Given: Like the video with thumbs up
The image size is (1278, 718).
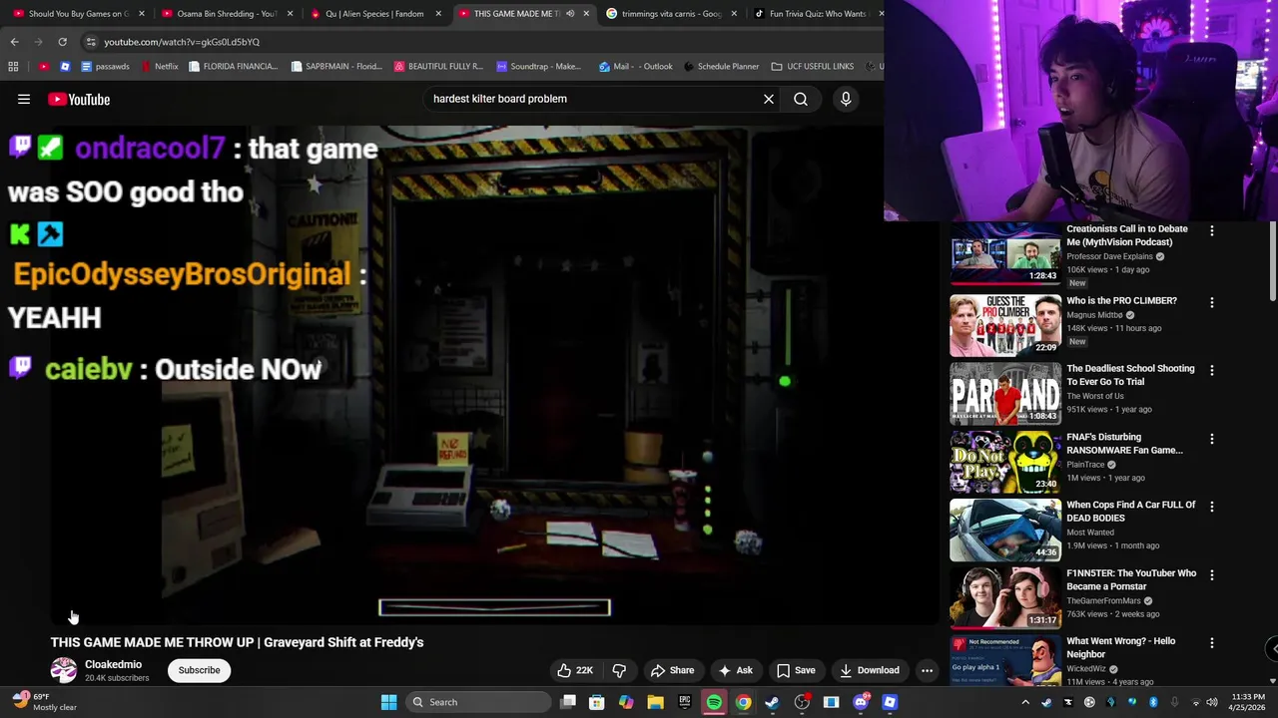Looking at the screenshot, I should pos(575,670).
